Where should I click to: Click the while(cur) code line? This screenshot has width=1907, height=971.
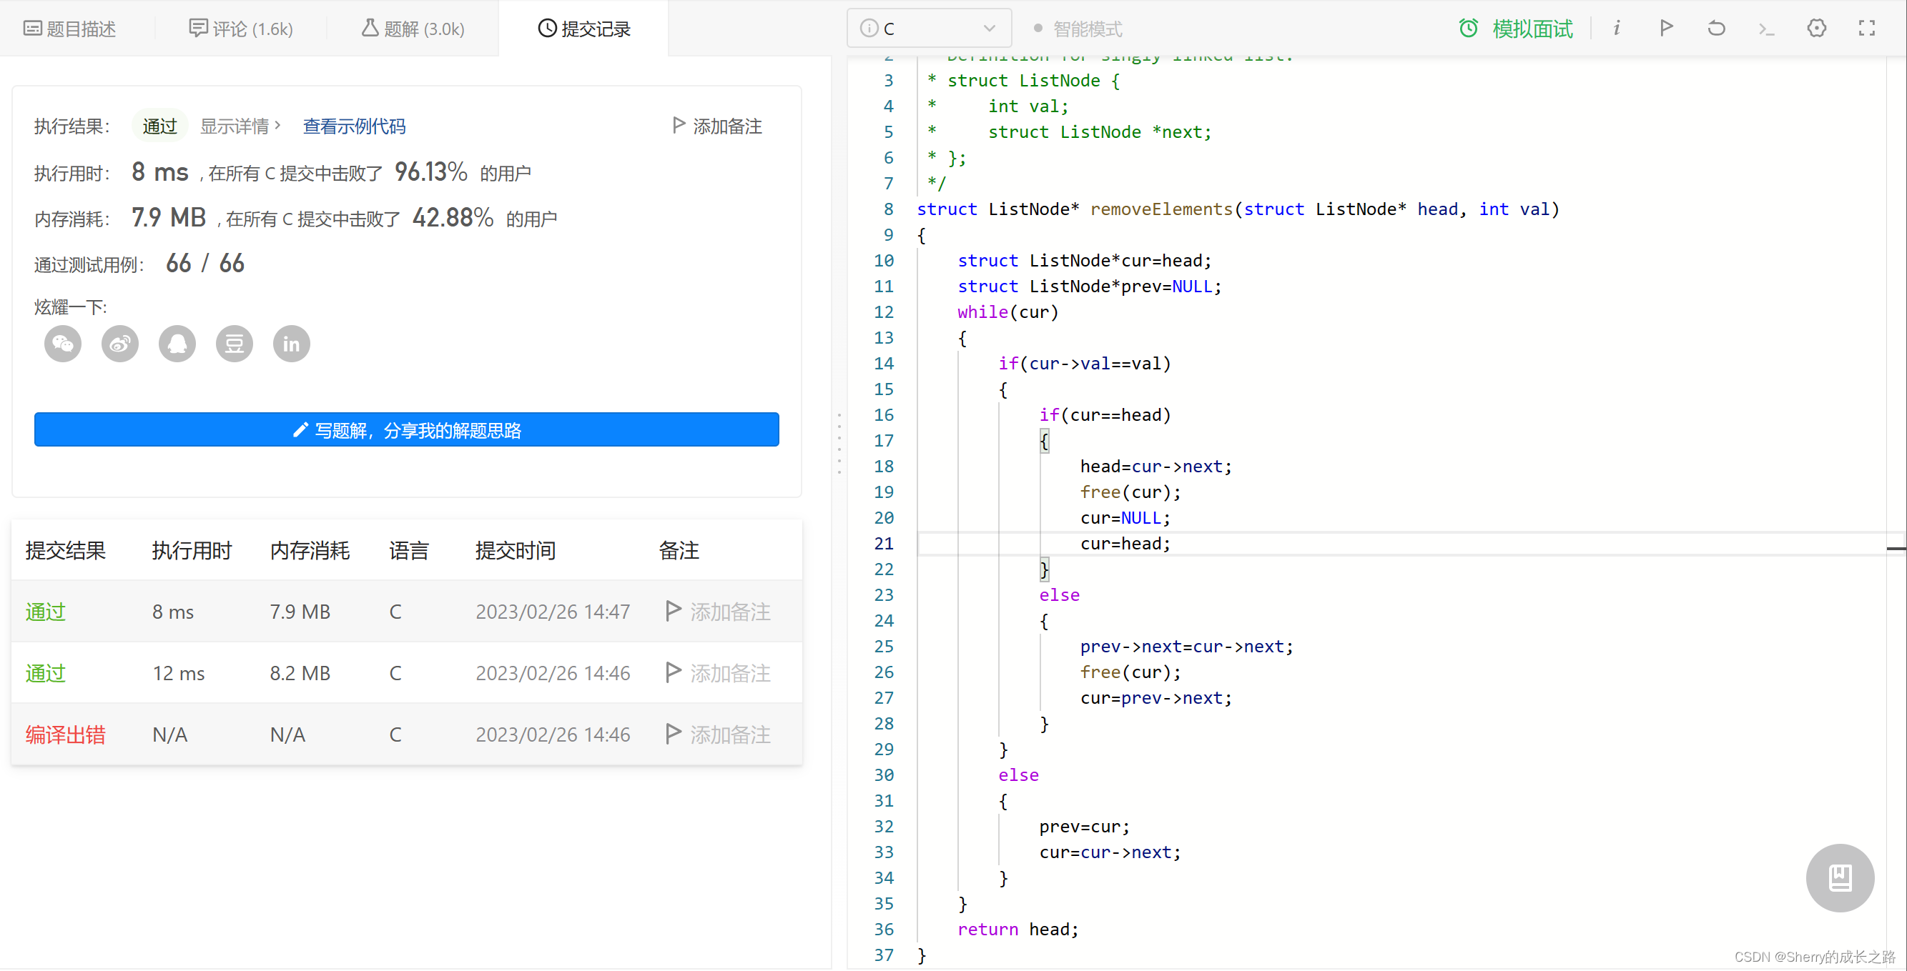tap(1007, 312)
